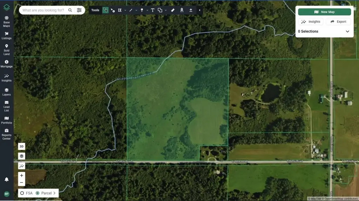Select the FSA radio option
359x201 pixels.
click(x=22, y=193)
